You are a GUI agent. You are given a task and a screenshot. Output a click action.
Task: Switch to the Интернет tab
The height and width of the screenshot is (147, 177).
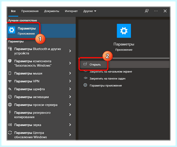coord(71,11)
